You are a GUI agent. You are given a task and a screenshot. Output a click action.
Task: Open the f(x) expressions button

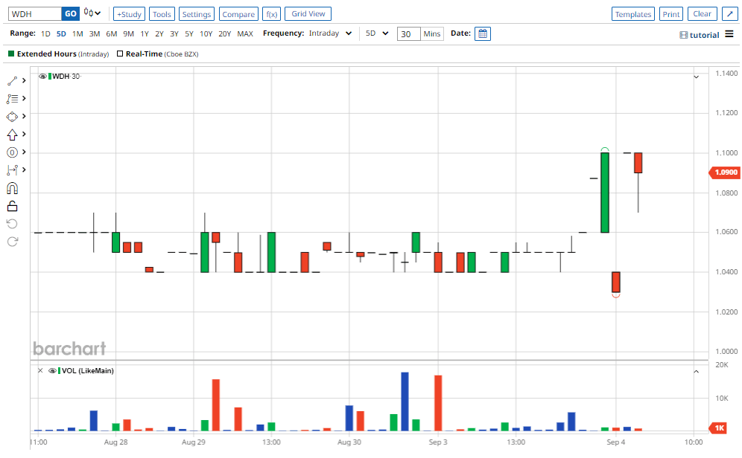272,14
